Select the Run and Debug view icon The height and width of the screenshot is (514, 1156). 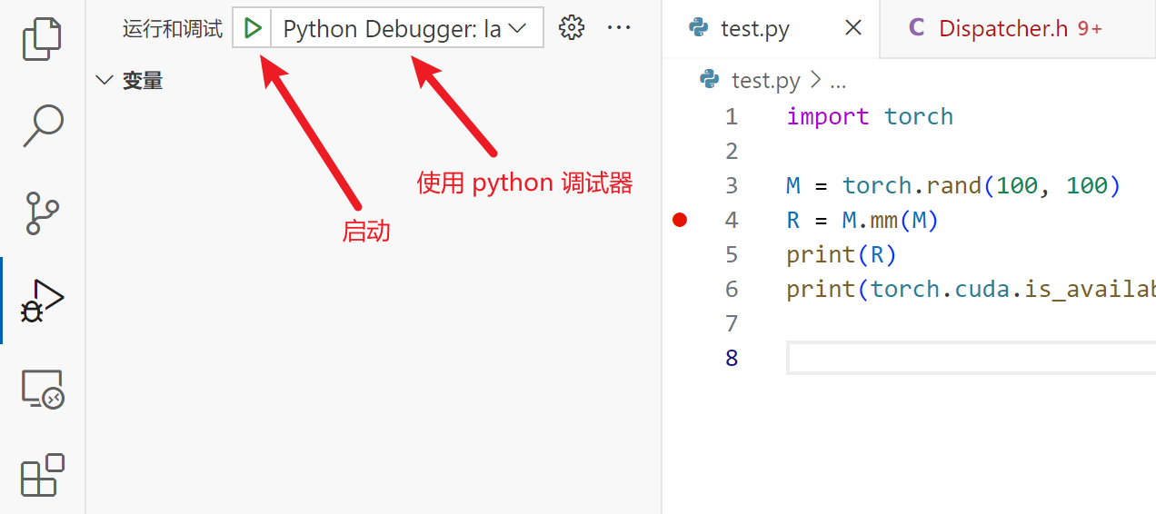(42, 301)
